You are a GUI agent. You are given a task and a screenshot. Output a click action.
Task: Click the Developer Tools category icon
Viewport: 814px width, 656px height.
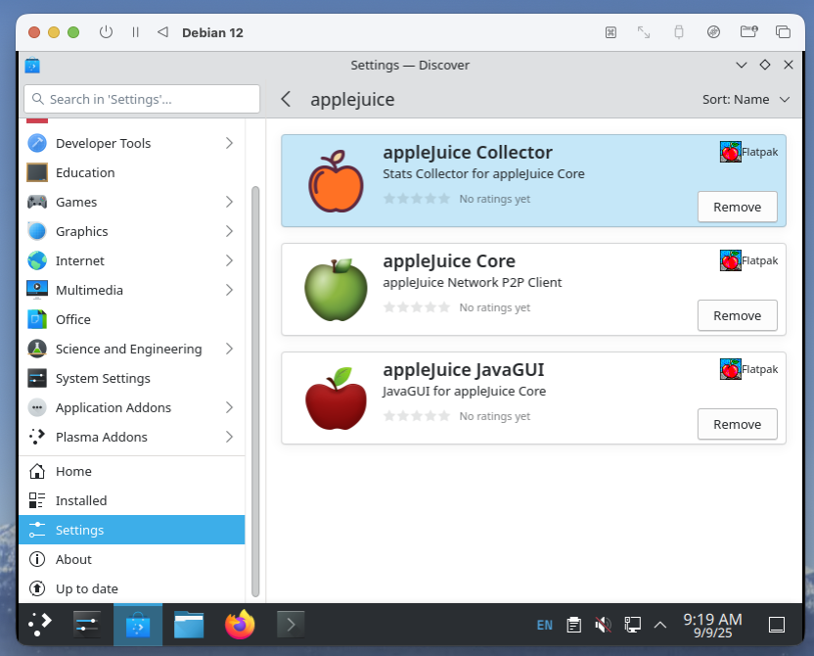[37, 143]
